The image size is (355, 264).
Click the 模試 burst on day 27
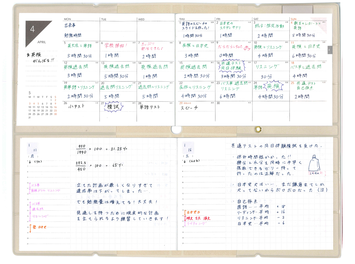click(114, 107)
